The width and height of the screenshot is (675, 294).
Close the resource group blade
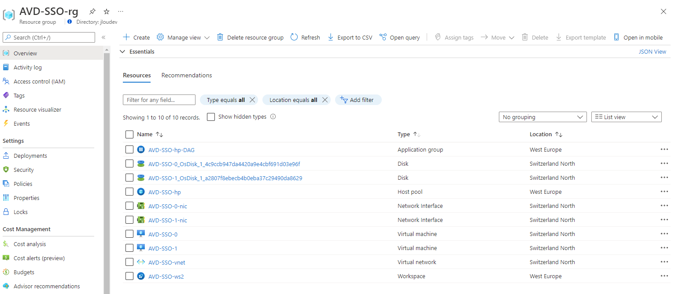point(664,11)
